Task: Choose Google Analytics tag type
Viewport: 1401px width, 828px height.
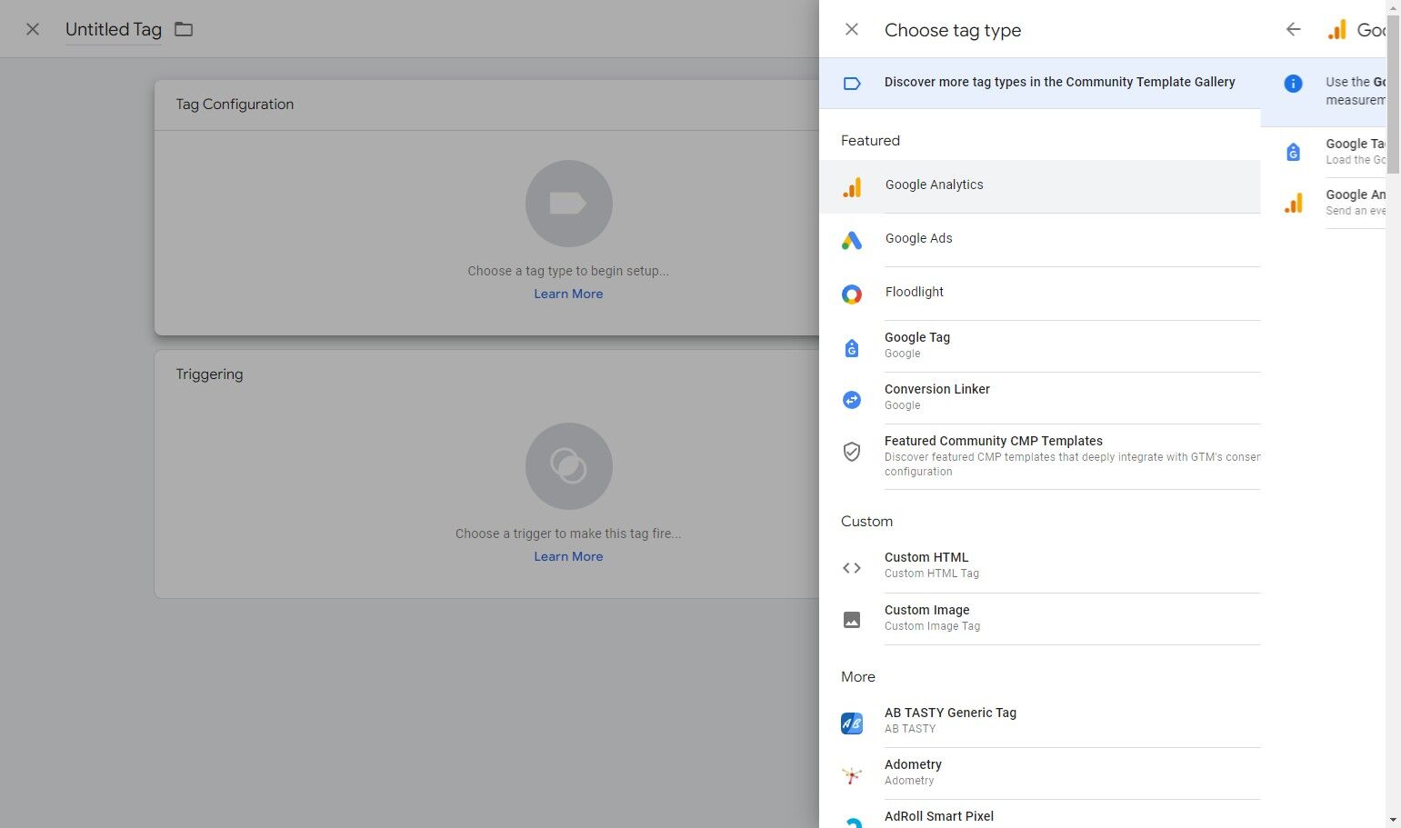Action: pyautogui.click(x=1040, y=186)
